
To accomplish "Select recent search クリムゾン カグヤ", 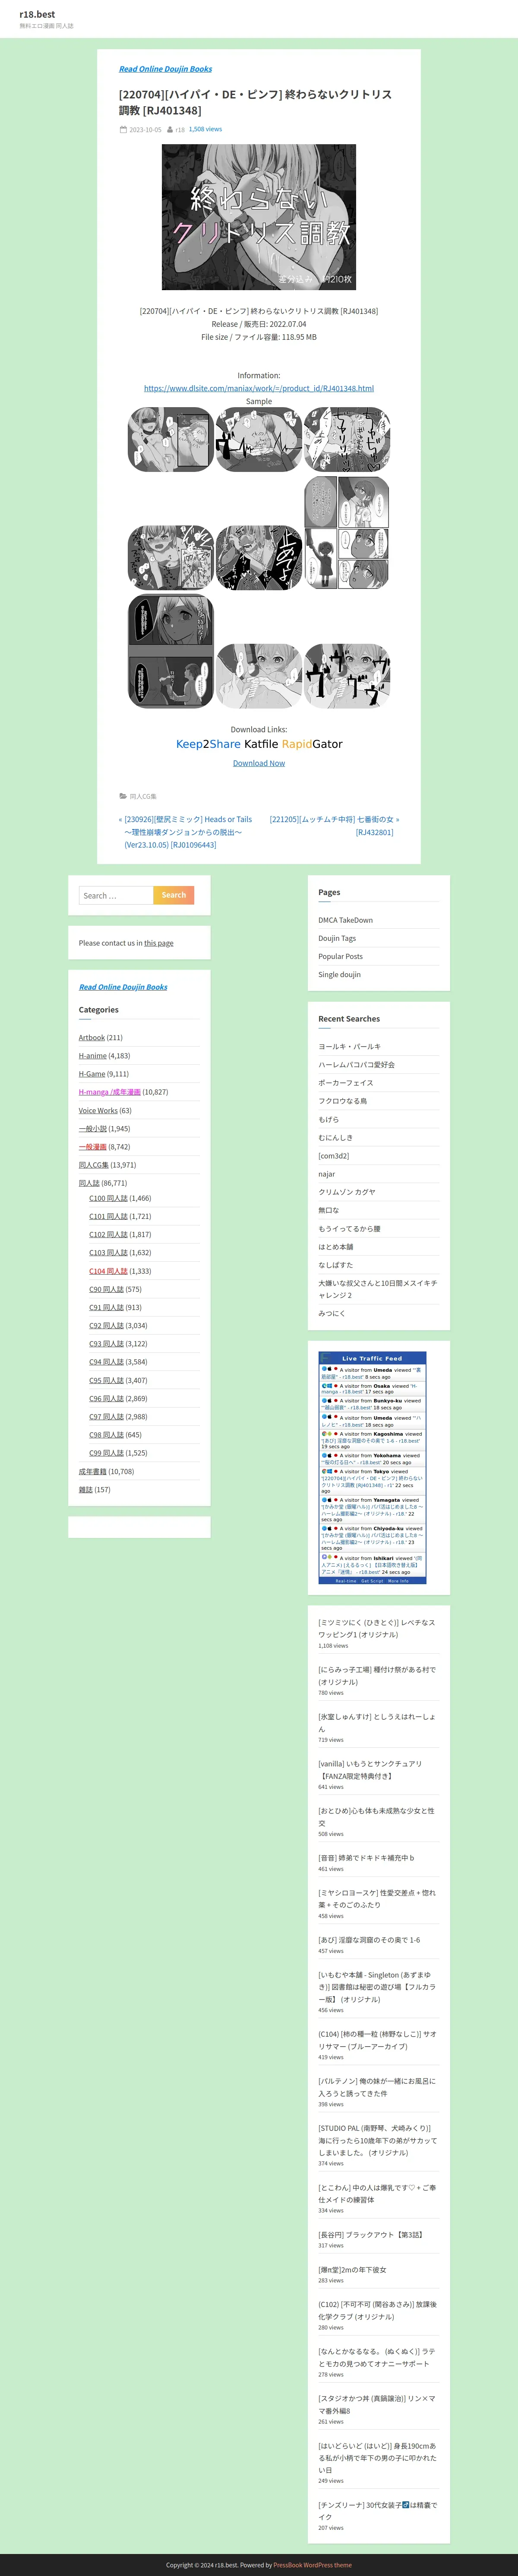I will coord(347,1192).
